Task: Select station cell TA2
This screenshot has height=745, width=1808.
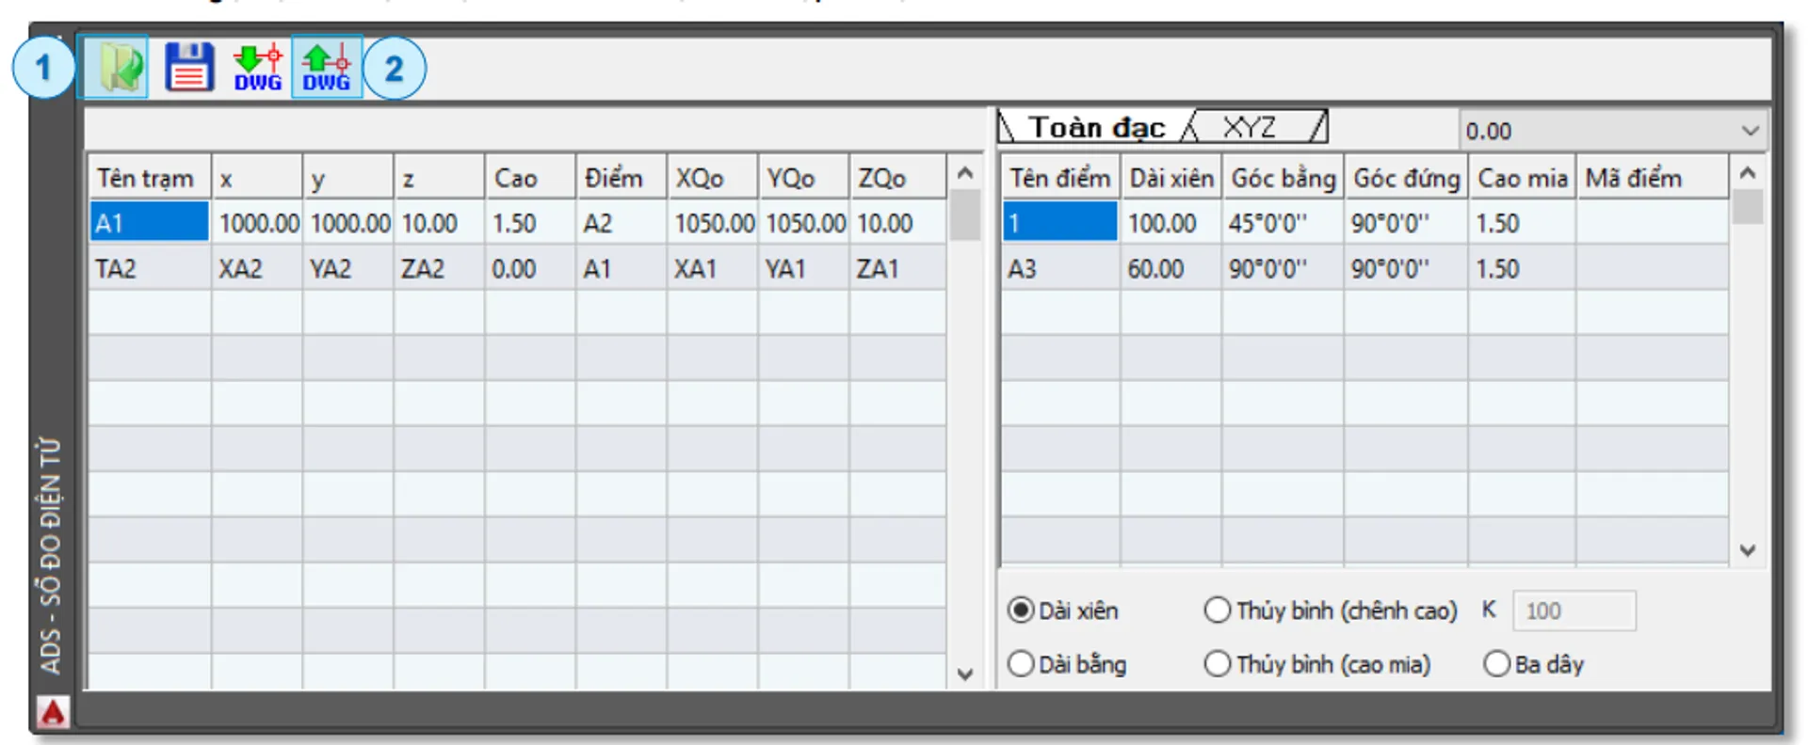Action: [150, 269]
